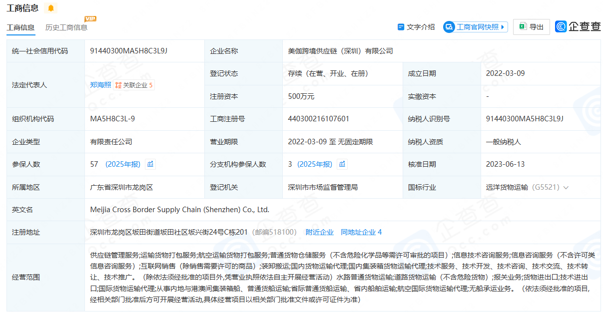Image resolution: width=603 pixels, height=313 pixels.
Task: Click the chart icon beside 参保人数 57
Action: coord(150,164)
